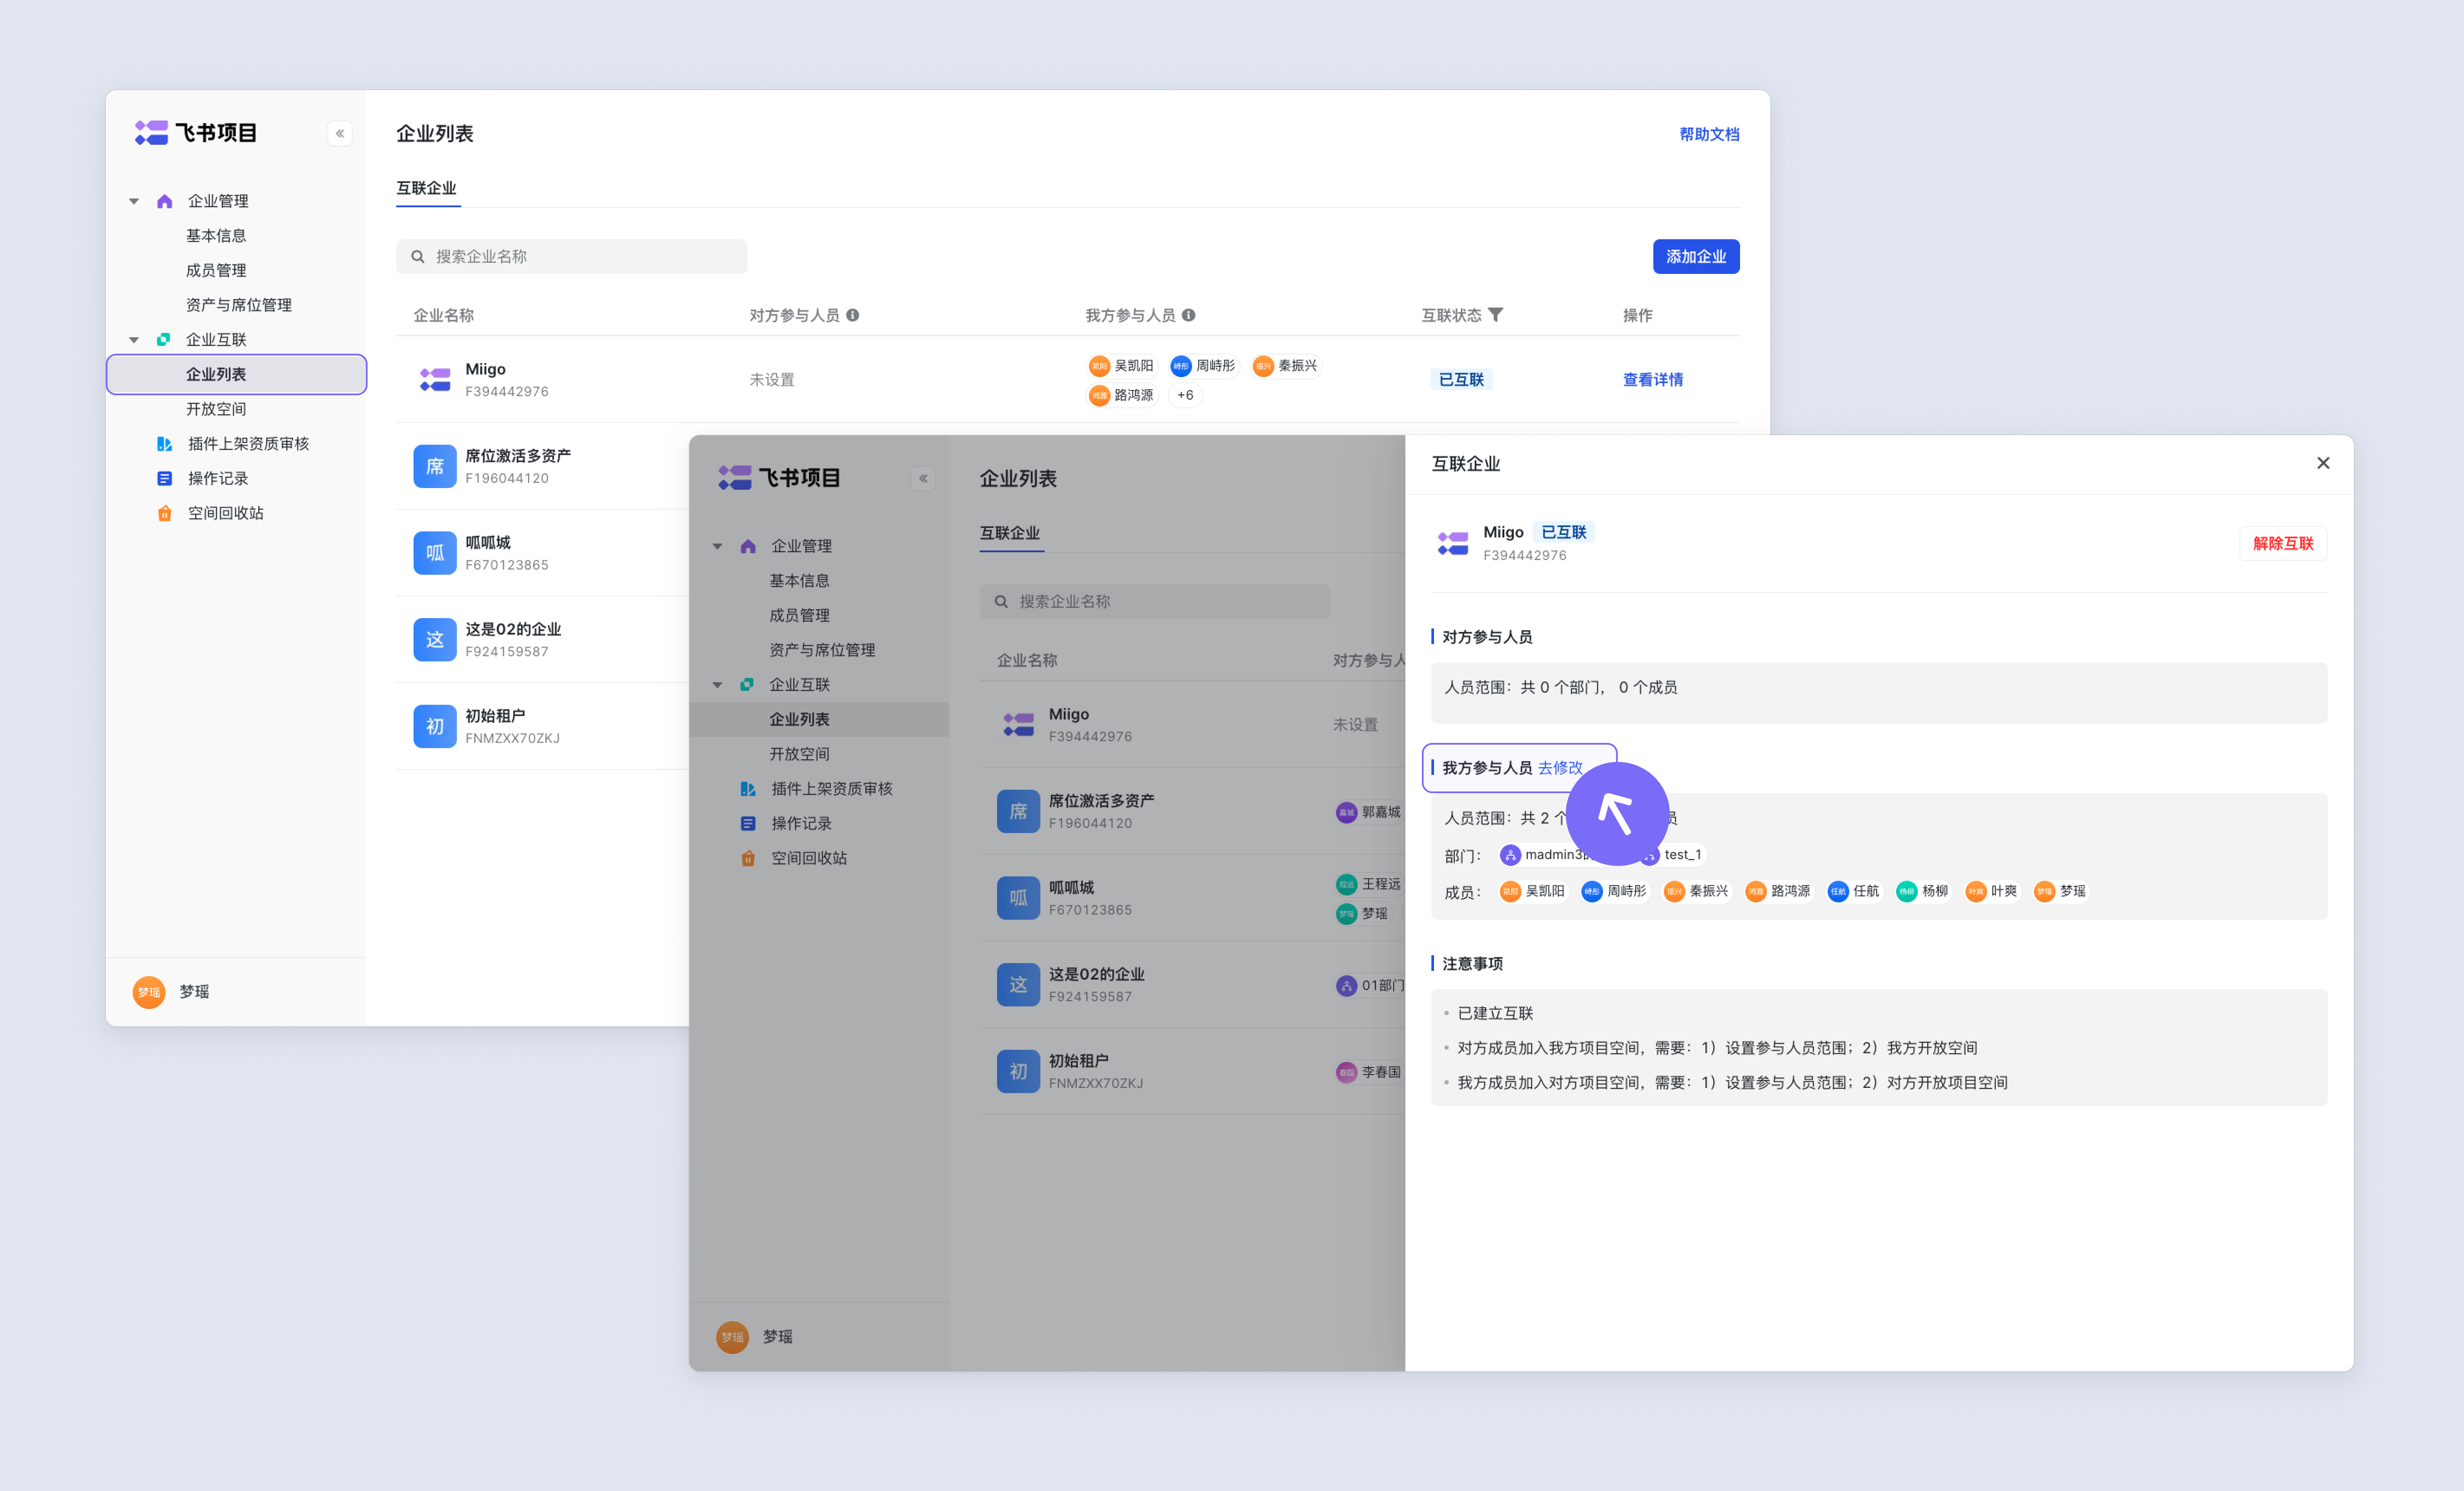Screen dimensions: 2464x1491
Task: Focus the 搜索企业名称 field in front window
Action: coord(1155,601)
